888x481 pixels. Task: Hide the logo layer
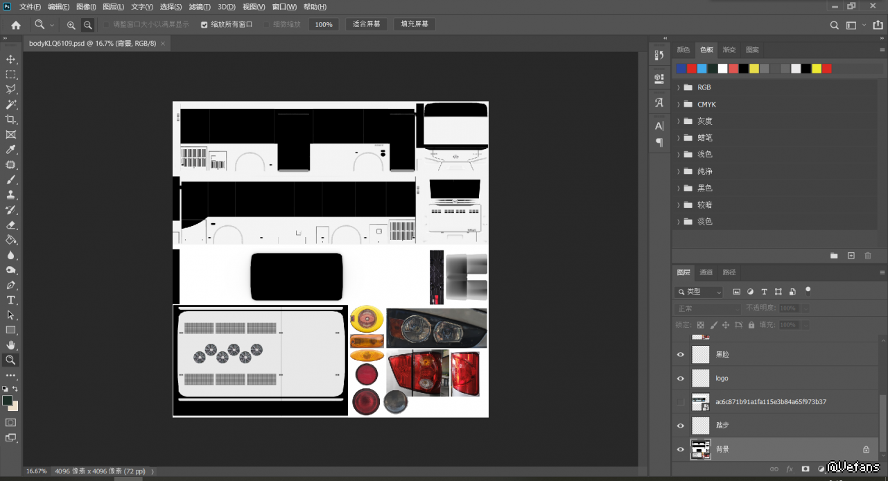[680, 378]
